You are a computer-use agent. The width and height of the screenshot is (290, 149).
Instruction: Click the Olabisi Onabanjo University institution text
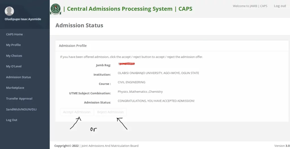[x=158, y=73]
